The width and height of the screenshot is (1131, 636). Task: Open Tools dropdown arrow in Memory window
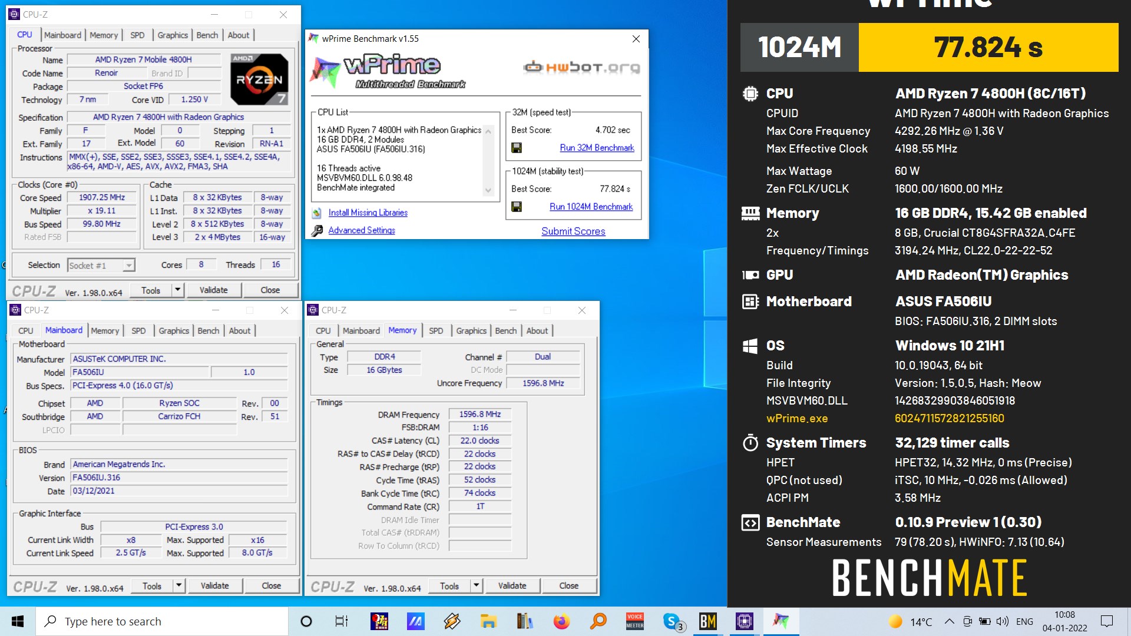[x=477, y=585]
